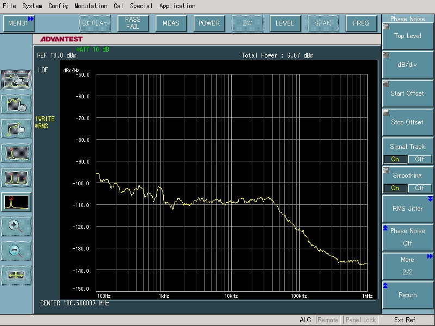Click the REF 10.0 dBm readout

57,55
